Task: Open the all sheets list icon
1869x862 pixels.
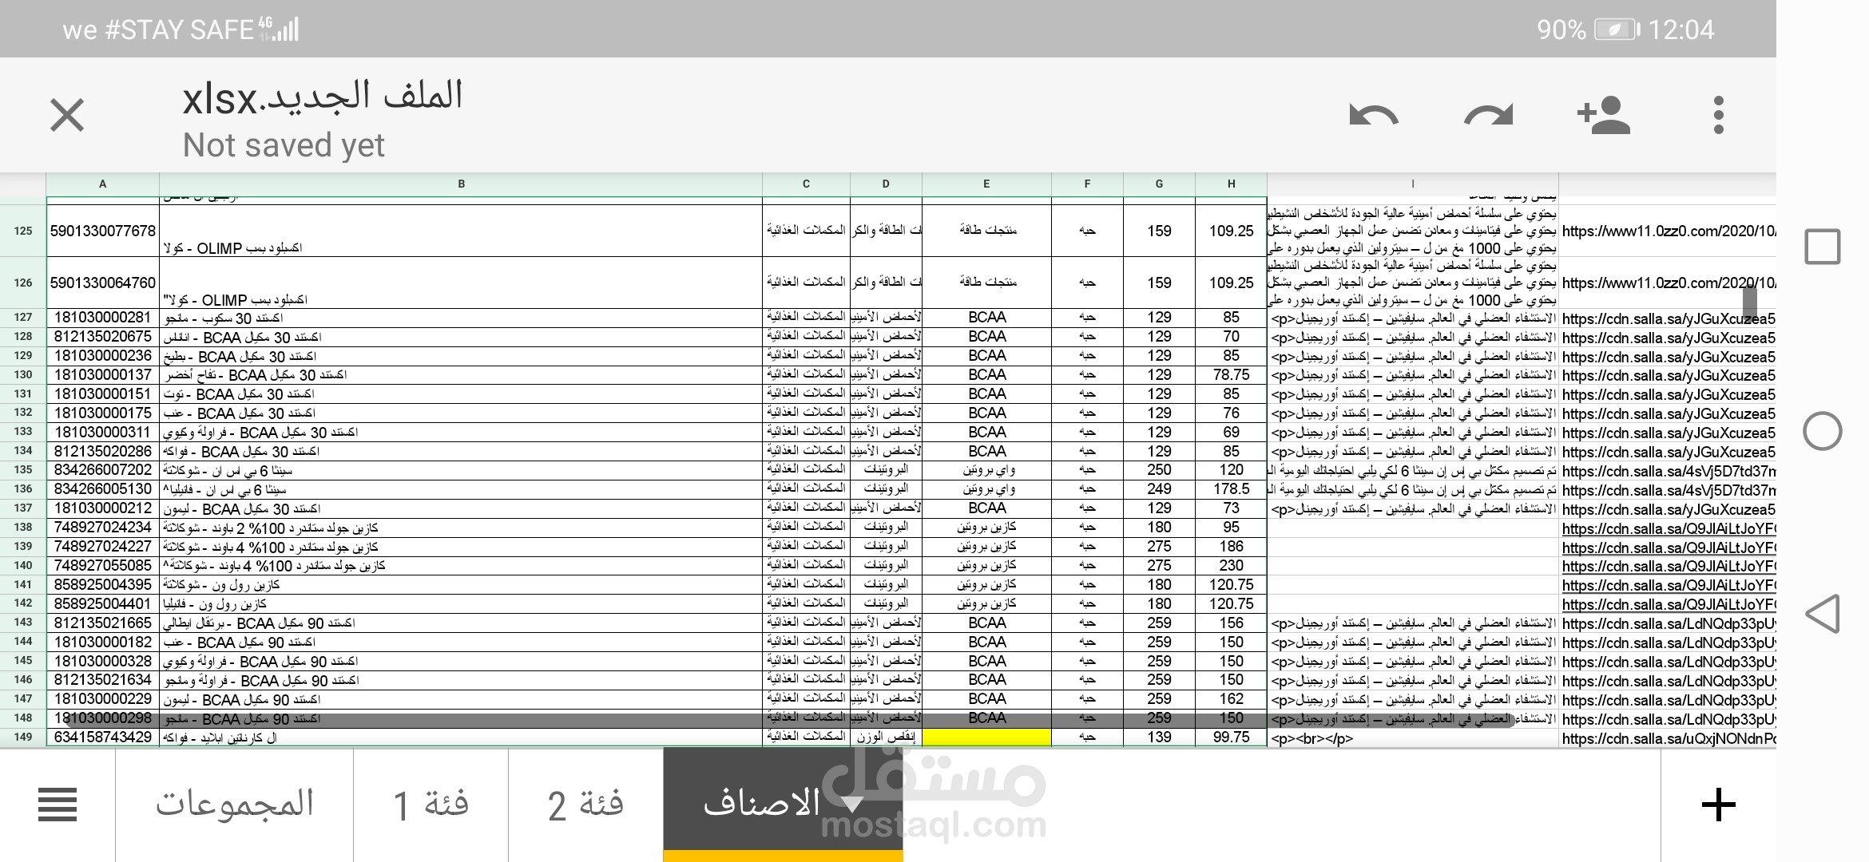Action: coord(58,805)
